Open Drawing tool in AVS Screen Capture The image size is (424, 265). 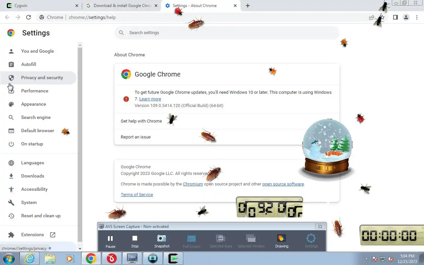[x=282, y=241]
